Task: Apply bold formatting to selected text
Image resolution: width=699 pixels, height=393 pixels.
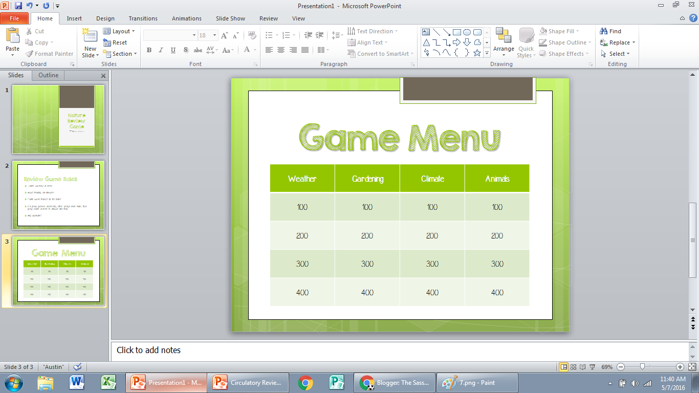Action: click(149, 50)
